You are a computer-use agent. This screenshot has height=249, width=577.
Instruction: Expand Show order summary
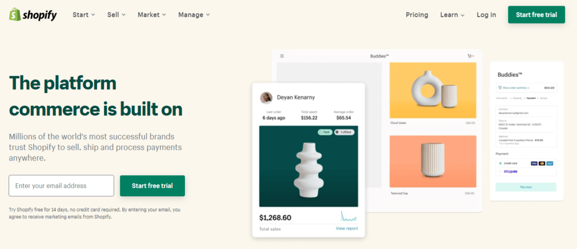514,88
